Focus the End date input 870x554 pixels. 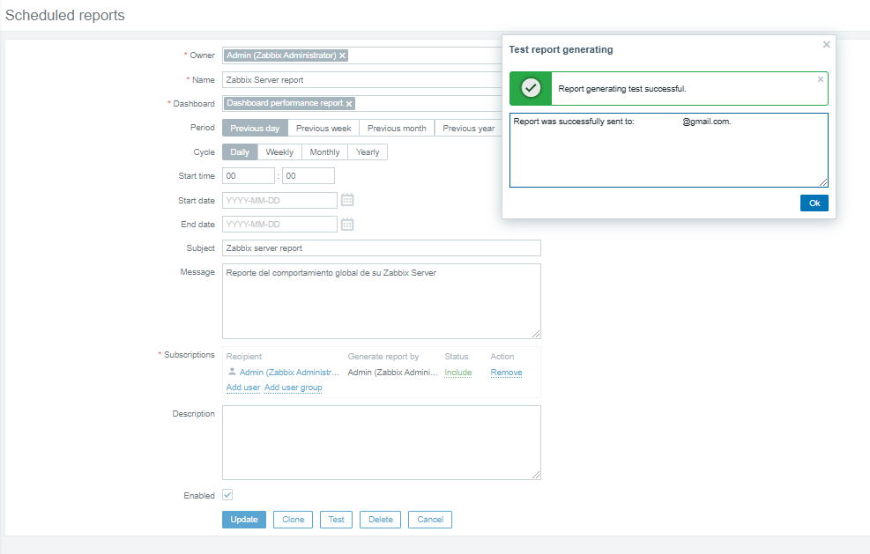coord(279,224)
